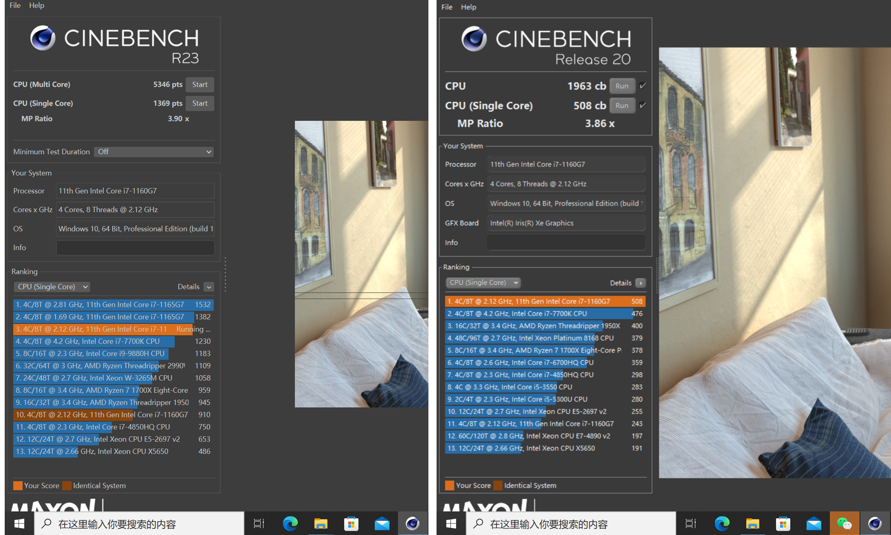Open the Windows Start menu in right taskbar

pos(451,523)
